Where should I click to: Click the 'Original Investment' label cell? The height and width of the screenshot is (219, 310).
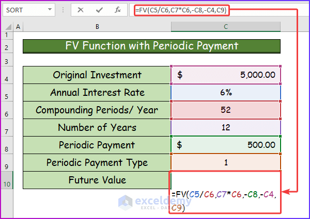97,75
